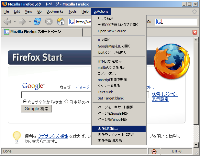Close the JsActions menu header
Screen dimensions: 200x156
101,11
